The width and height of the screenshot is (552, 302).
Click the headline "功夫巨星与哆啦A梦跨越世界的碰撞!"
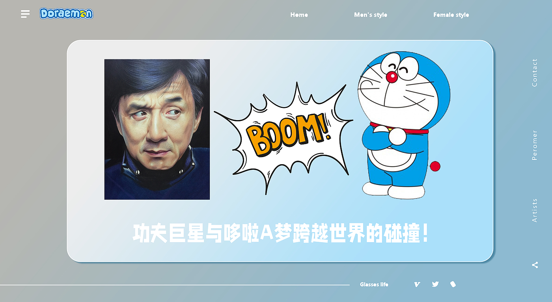(280, 233)
